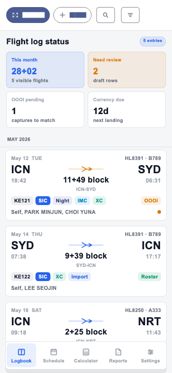This screenshot has width=172, height=373.
Task: Open the Need review draft rows card
Action: pos(127,70)
